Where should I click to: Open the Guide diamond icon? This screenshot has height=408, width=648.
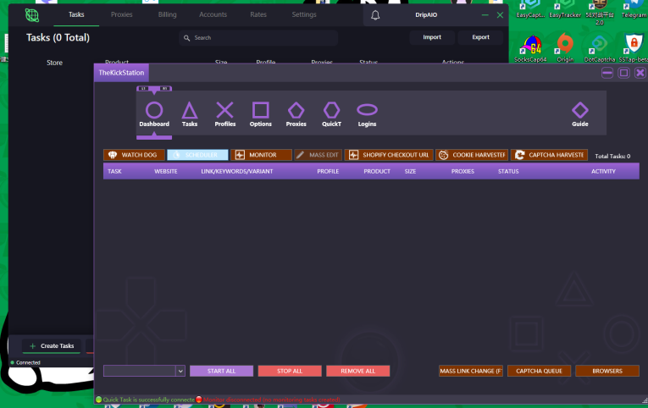(x=579, y=110)
